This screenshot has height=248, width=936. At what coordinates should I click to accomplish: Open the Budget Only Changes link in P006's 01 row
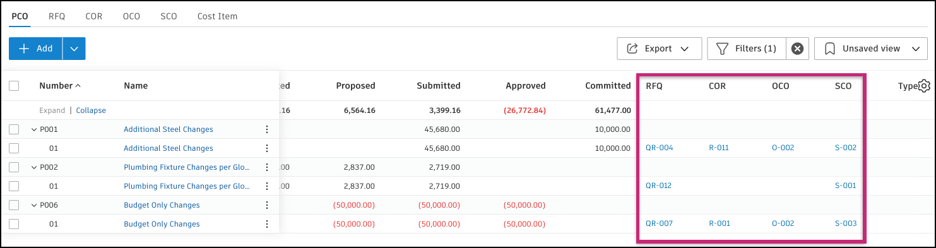[162, 224]
